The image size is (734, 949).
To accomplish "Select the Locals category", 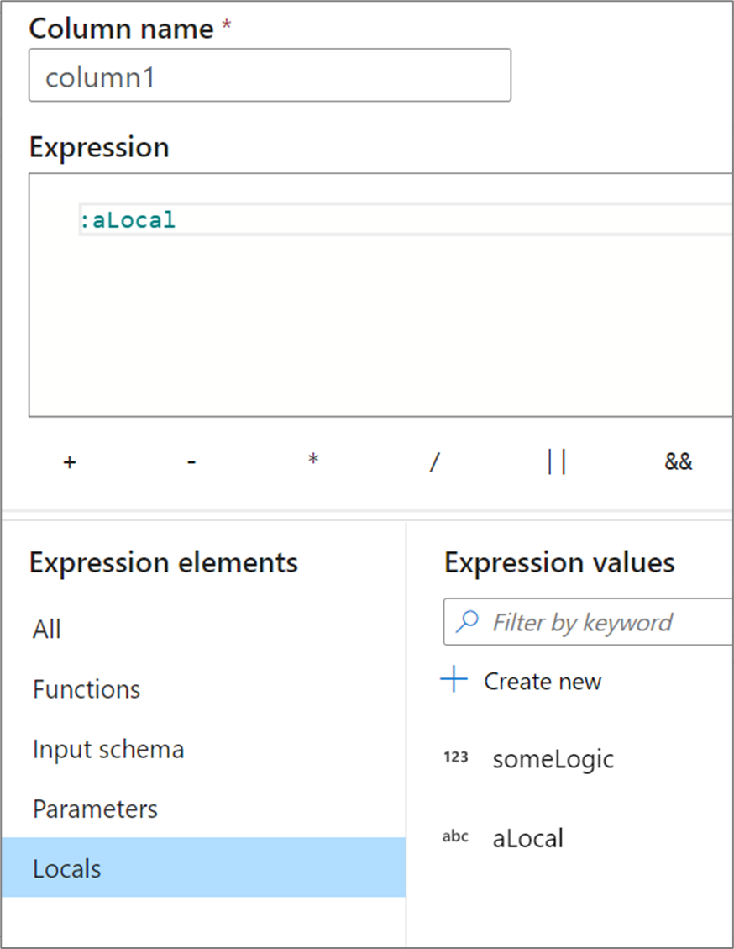I will 67,868.
